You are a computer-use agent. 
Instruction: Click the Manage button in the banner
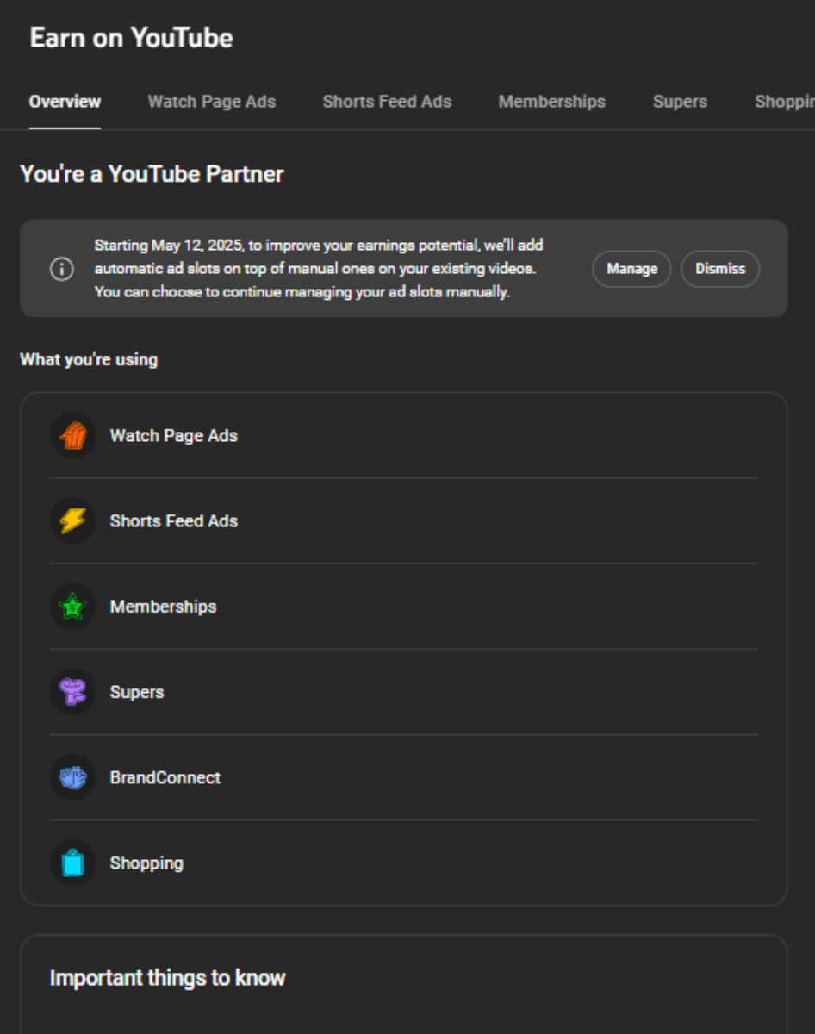coord(631,269)
